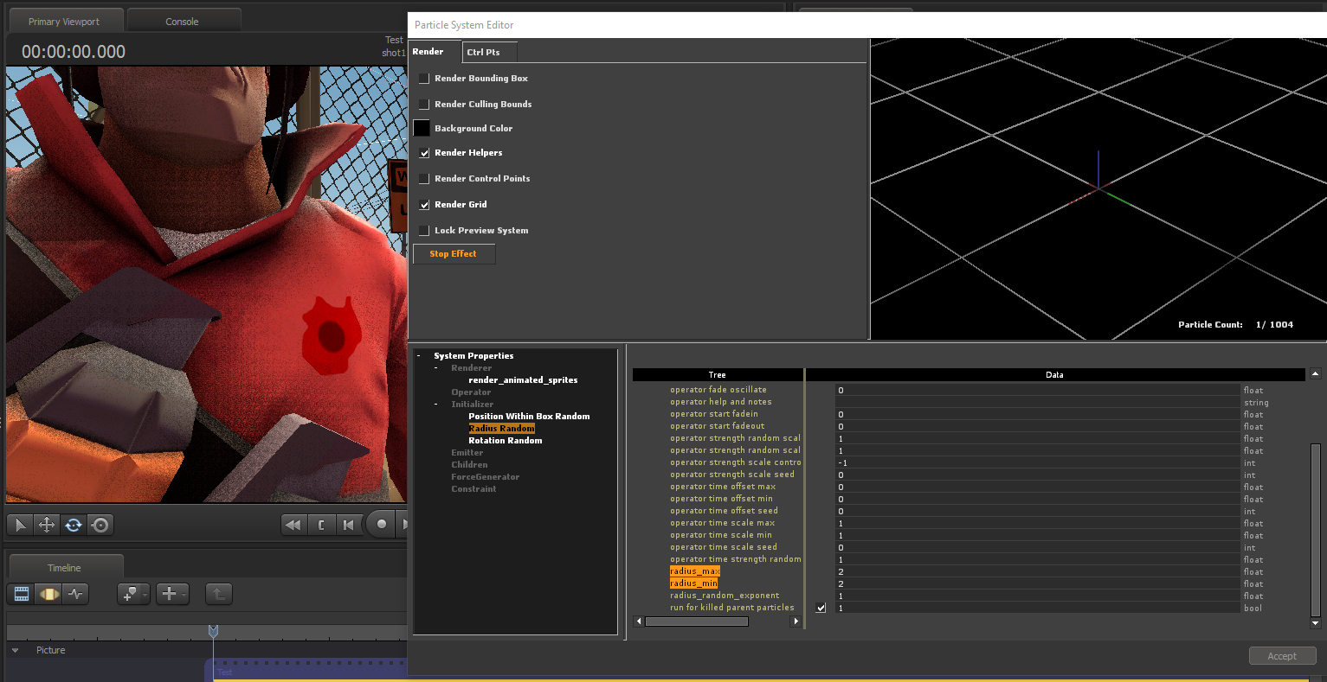Screen dimensions: 1327x682
Task: Collapse the Picture track disclosure triangle
Action: pos(16,650)
